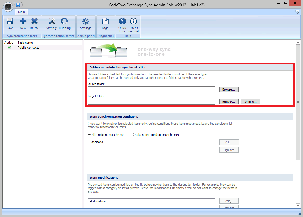The image size is (303, 217).
Task: Click the info icon below the title bar
Action: [x=297, y=11]
